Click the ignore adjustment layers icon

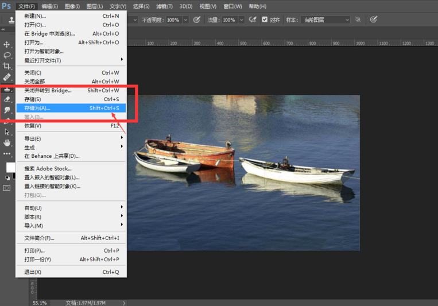tap(358, 20)
